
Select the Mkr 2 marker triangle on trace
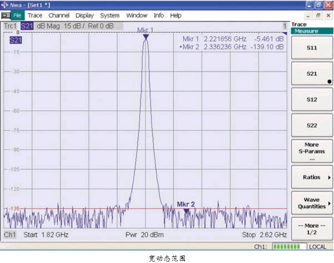pos(186,211)
